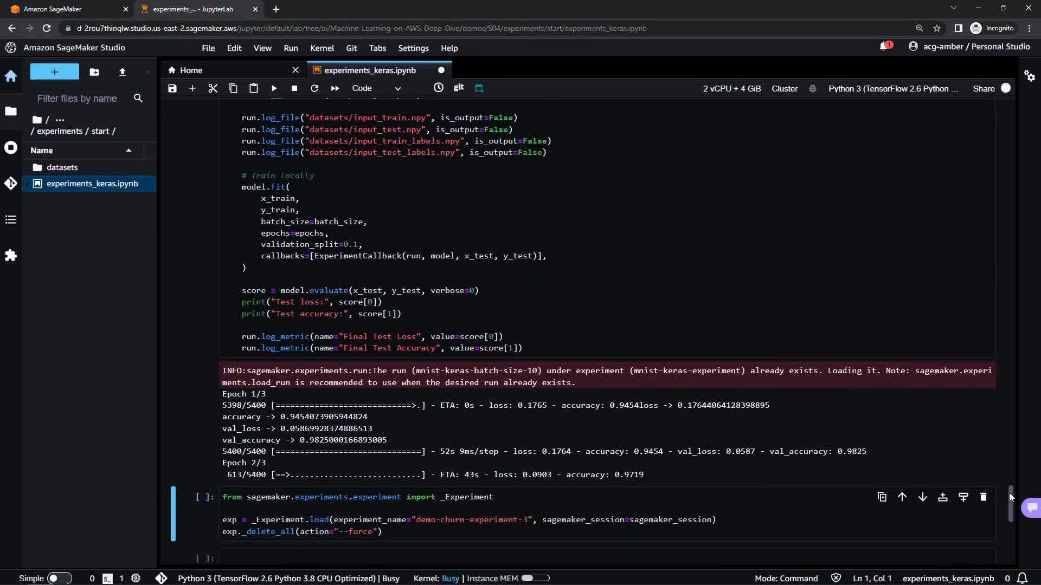1041x585 pixels.
Task: Interrupt the kernel with the stop icon
Action: (x=294, y=88)
